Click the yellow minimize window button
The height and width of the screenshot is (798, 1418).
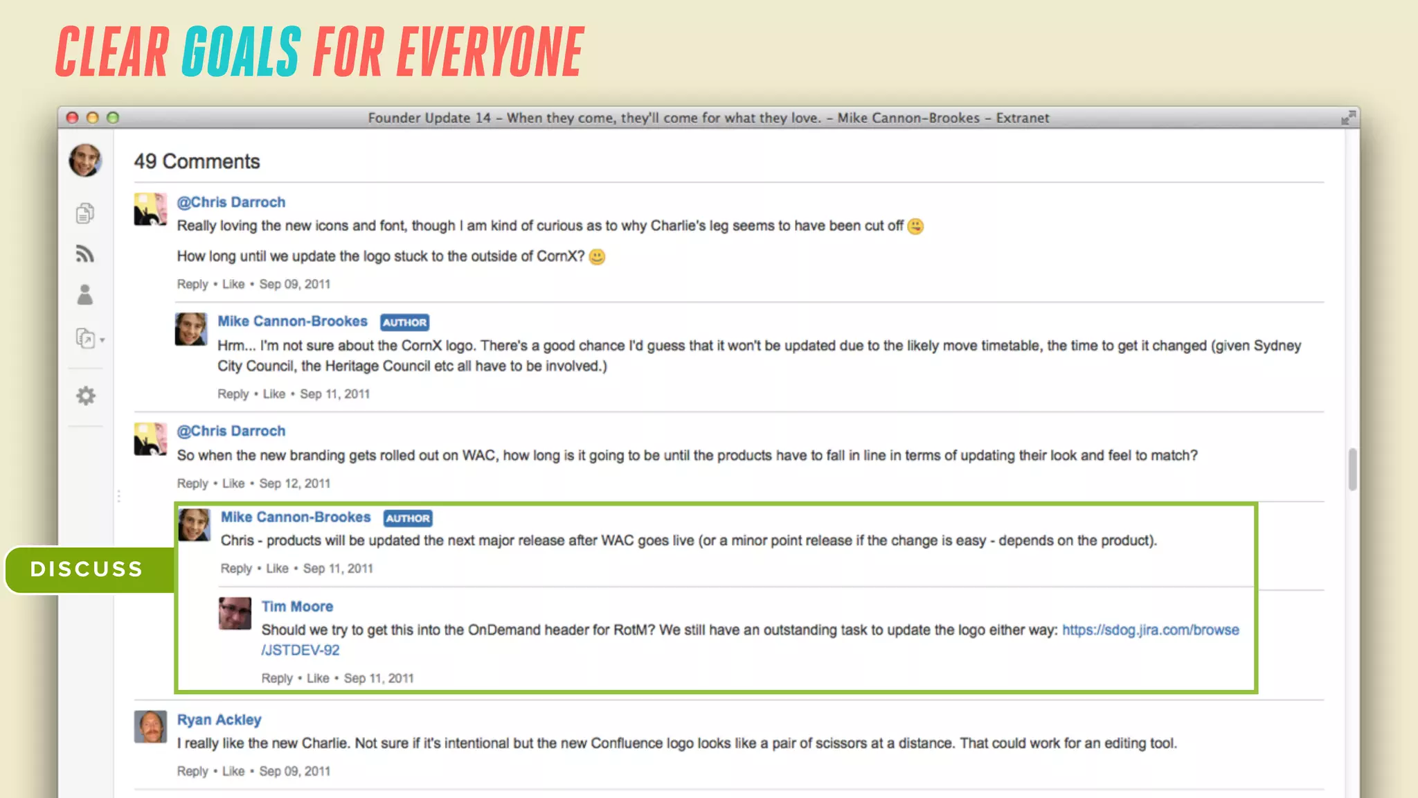[92, 118]
